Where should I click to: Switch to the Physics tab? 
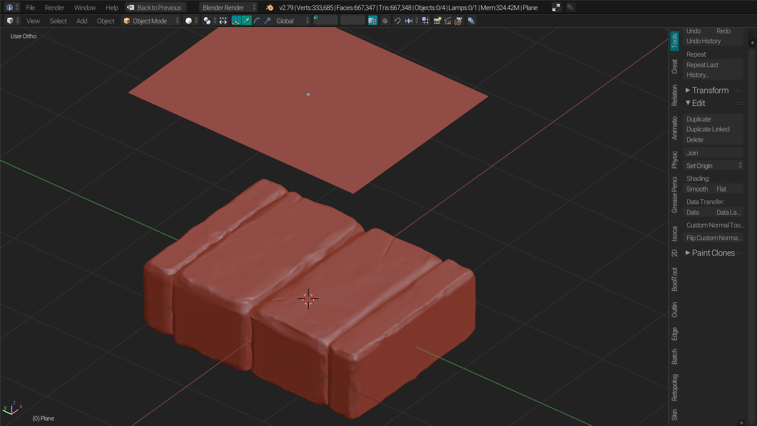(x=674, y=159)
